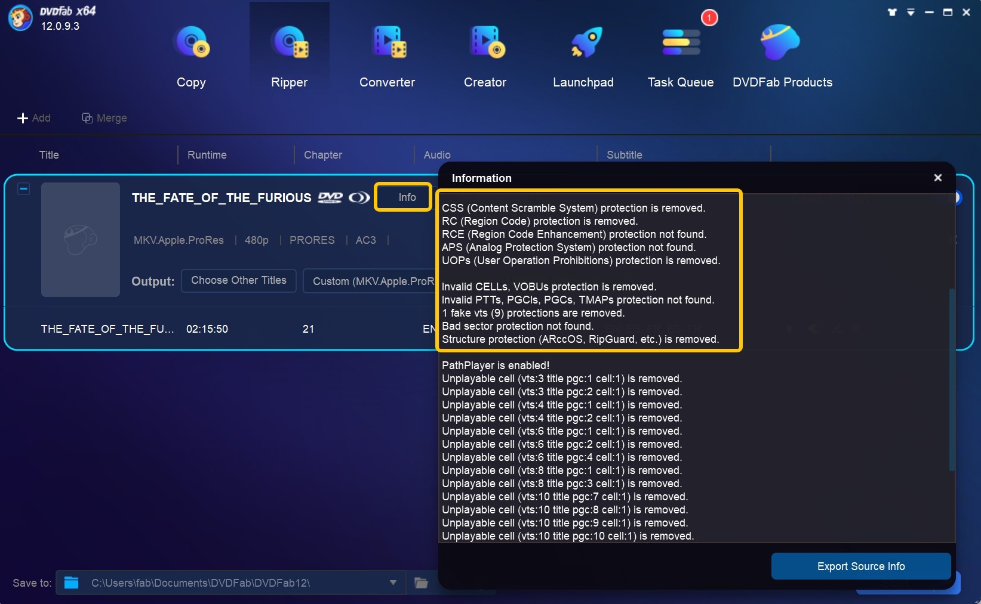Click the movie thumbnail placeholder
The height and width of the screenshot is (604, 981).
(81, 240)
